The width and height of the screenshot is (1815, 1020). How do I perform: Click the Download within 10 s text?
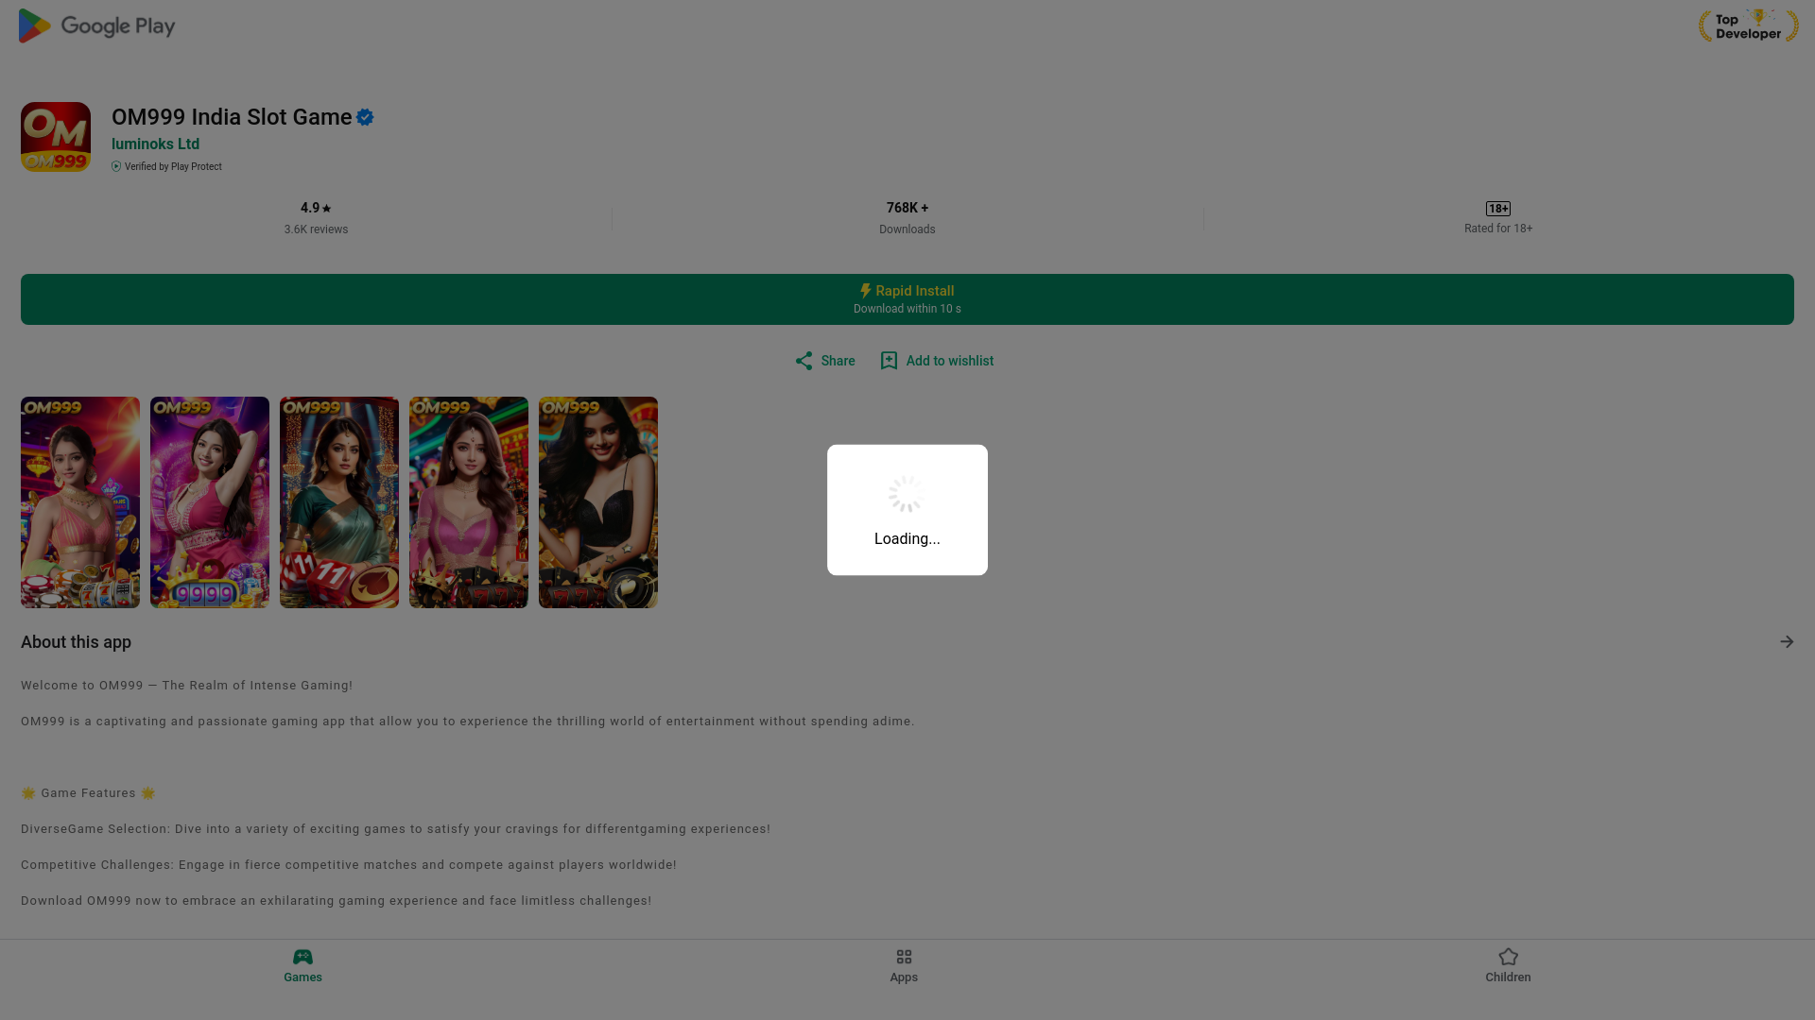point(907,309)
